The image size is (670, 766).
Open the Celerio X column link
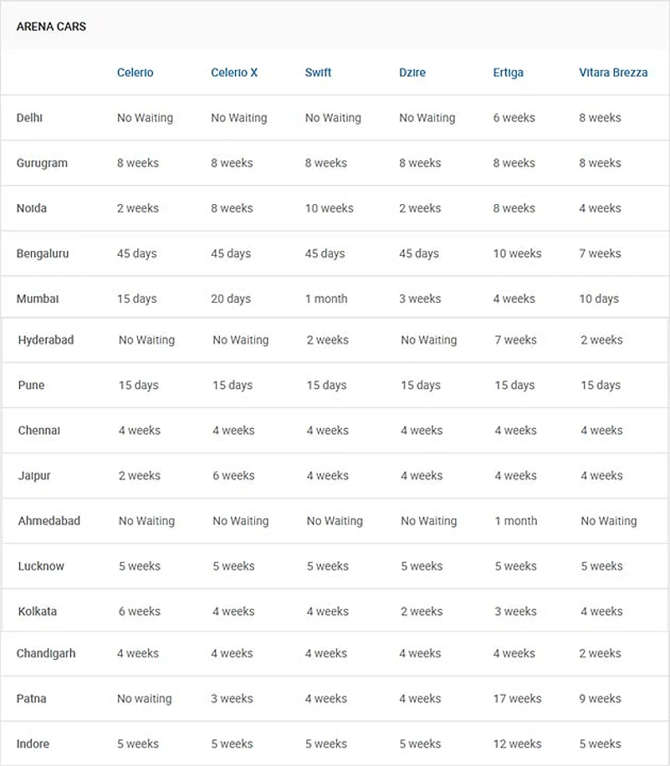click(234, 73)
